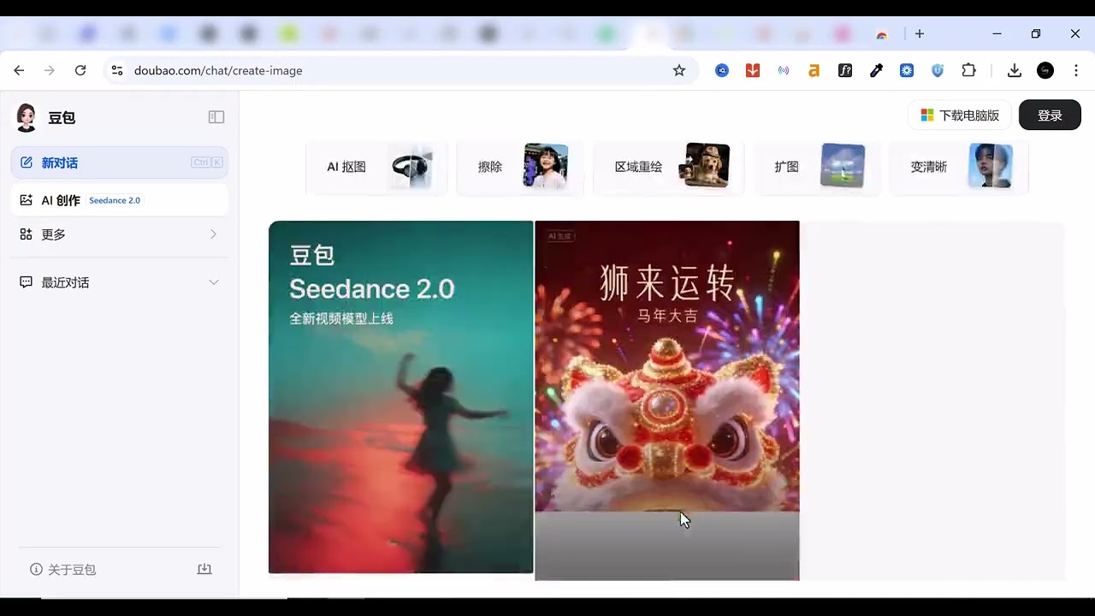Click the shield extension icon
This screenshot has width=1095, height=616.
click(x=938, y=70)
